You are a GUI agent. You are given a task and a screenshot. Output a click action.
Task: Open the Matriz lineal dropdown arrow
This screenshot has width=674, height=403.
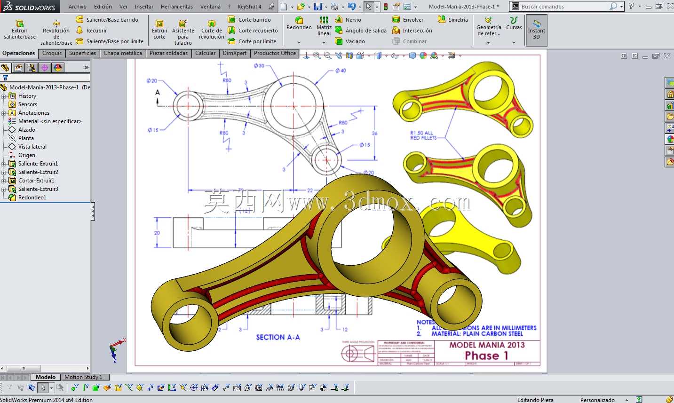(324, 43)
